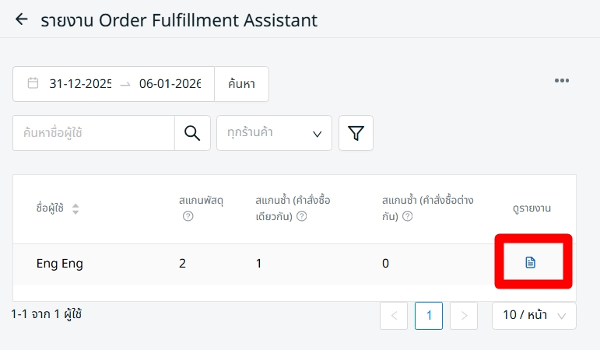Click the start date 31-12-2025 field

coord(79,83)
